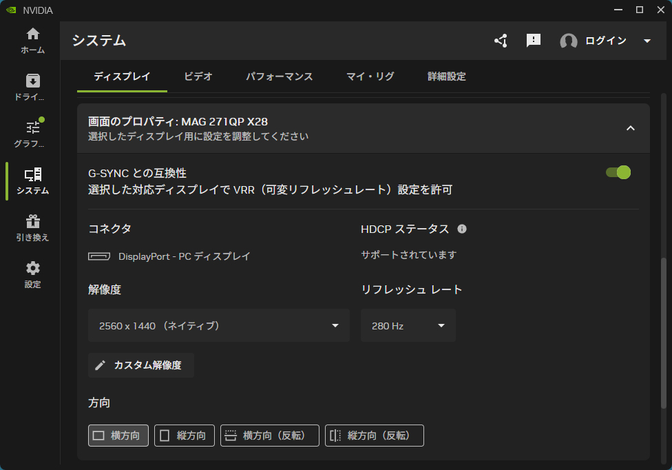The image size is (672, 470).
Task: Click the NVIDIA logo in title bar
Action: point(11,10)
